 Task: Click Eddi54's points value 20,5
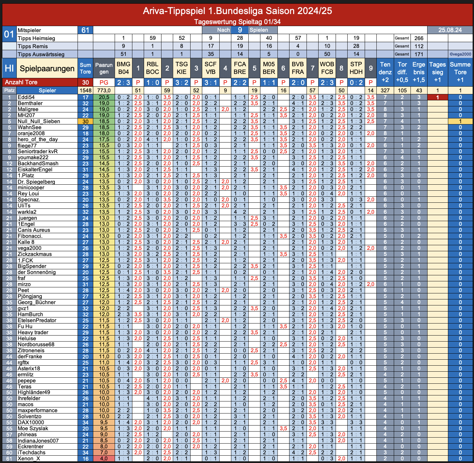pos(104,97)
